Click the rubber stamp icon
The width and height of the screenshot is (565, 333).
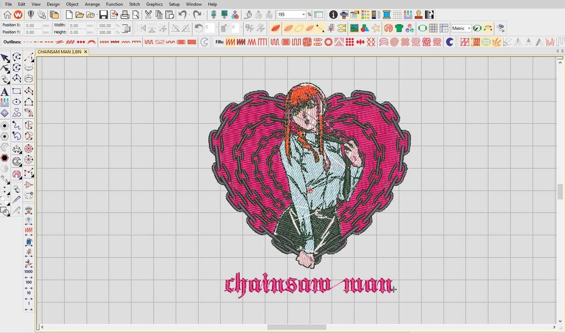tap(418, 15)
